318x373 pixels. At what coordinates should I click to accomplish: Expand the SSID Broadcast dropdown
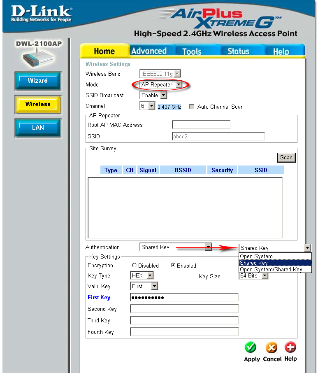pos(153,96)
